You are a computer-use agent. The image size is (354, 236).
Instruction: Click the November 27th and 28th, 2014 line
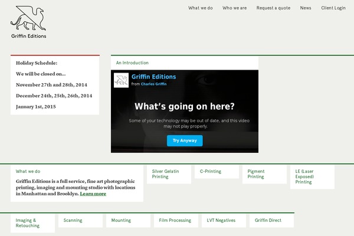(x=51, y=85)
